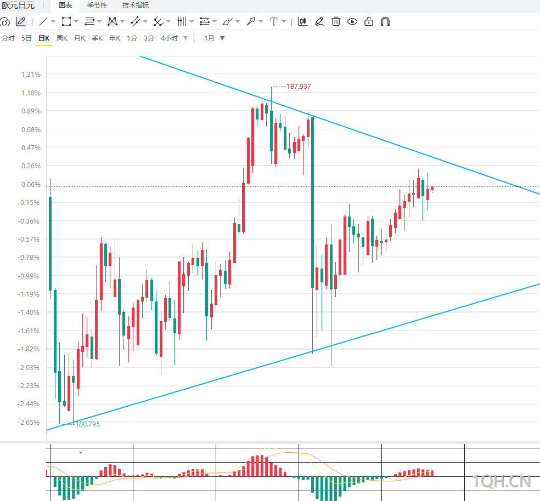540x501 pixels.
Task: Expand horizontal lines tool options
Action: tap(99, 22)
